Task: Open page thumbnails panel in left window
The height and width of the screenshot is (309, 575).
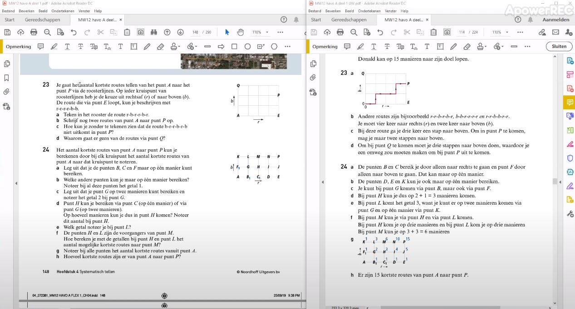Action: tap(7, 64)
